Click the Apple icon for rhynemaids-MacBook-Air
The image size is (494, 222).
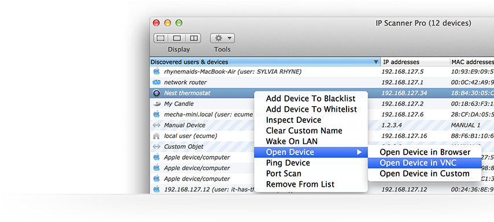click(x=157, y=72)
